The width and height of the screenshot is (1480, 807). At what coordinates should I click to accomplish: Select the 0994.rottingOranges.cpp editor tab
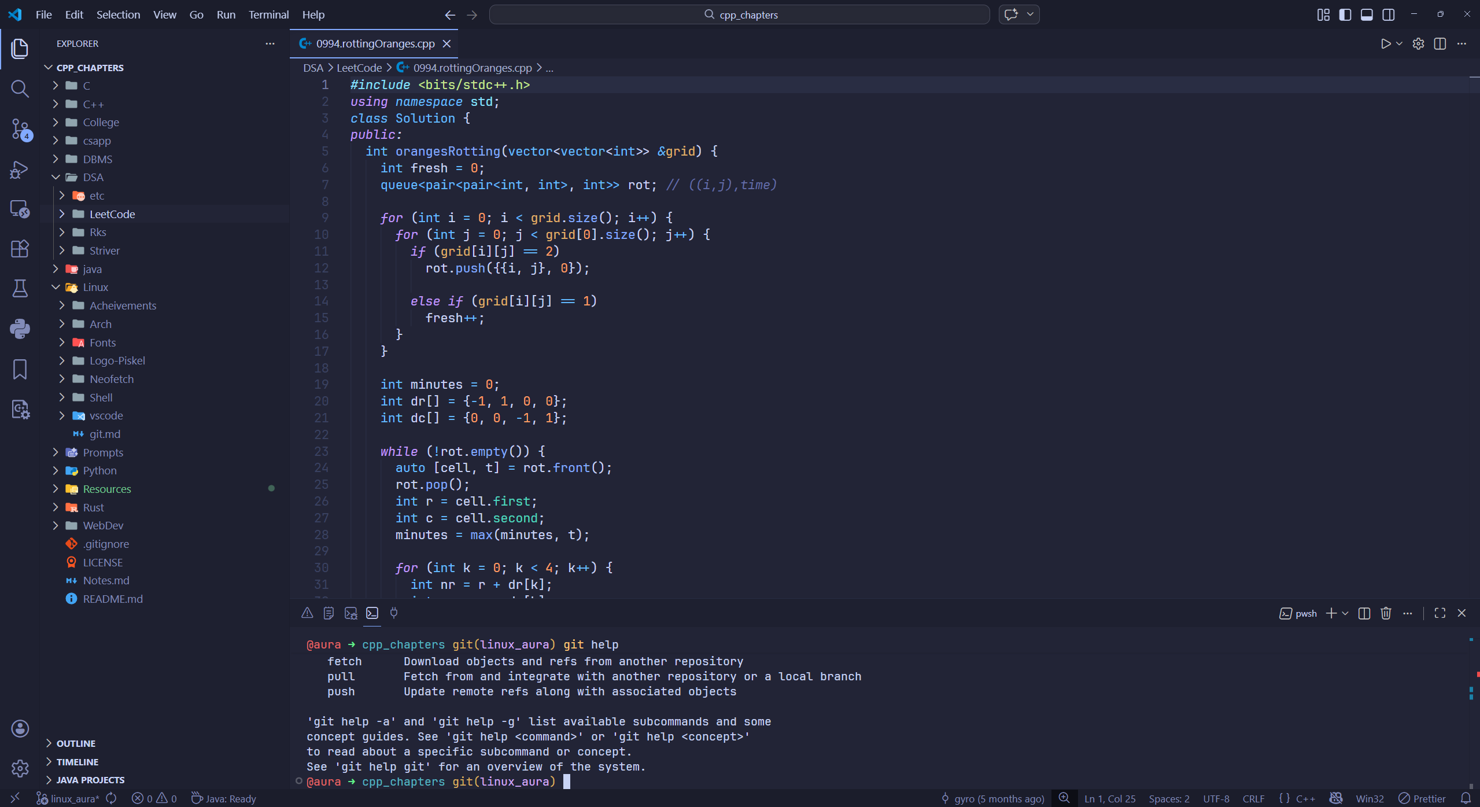tap(375, 44)
